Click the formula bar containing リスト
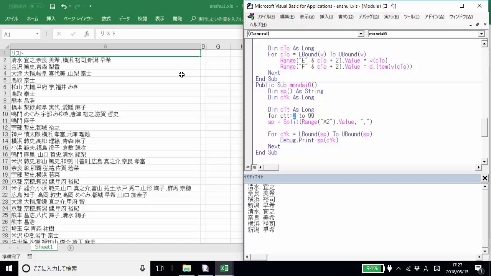Screen dimensions: 491x276 coord(169,34)
